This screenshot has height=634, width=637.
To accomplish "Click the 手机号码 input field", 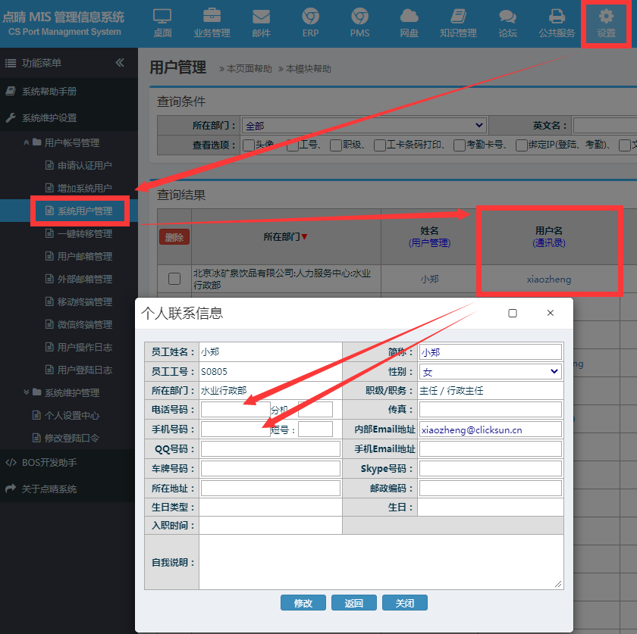I will coord(235,429).
